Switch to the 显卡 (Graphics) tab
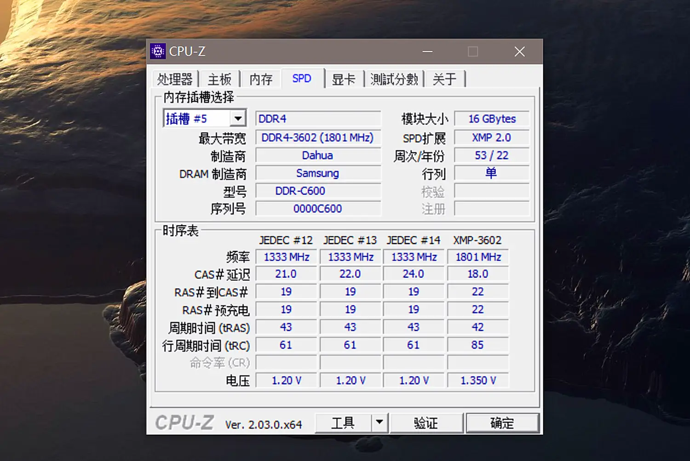Screen dimensions: 690x461 344,80
